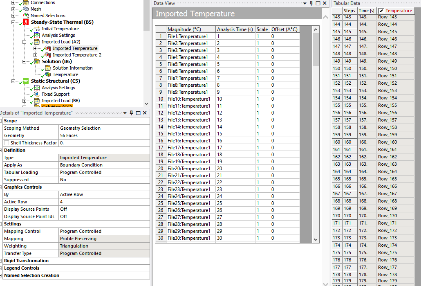Pin the Details panel

[x=132, y=113]
